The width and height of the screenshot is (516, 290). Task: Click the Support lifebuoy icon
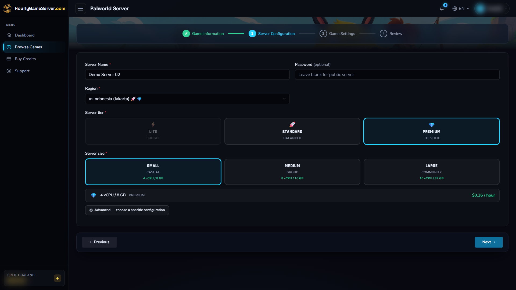[9, 71]
